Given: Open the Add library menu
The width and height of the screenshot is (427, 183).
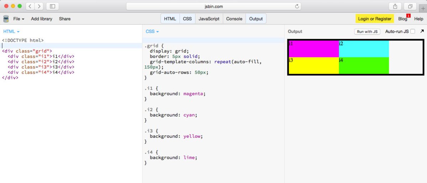Looking at the screenshot, I should pyautogui.click(x=42, y=19).
